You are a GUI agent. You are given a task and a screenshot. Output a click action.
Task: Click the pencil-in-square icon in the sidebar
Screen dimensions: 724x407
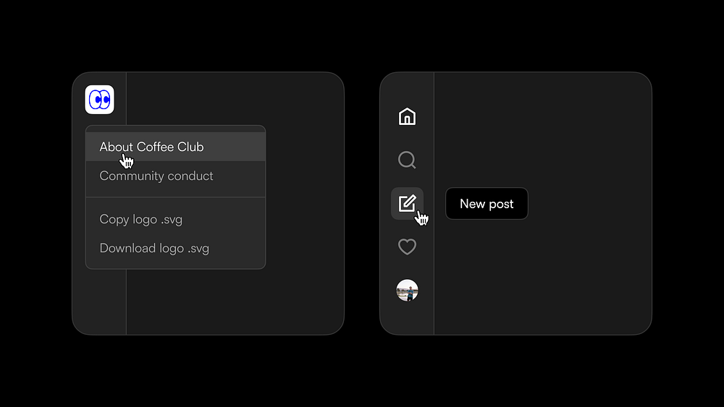407,203
